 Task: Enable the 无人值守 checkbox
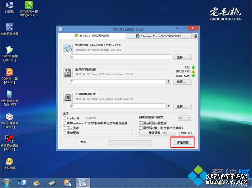pos(65,128)
